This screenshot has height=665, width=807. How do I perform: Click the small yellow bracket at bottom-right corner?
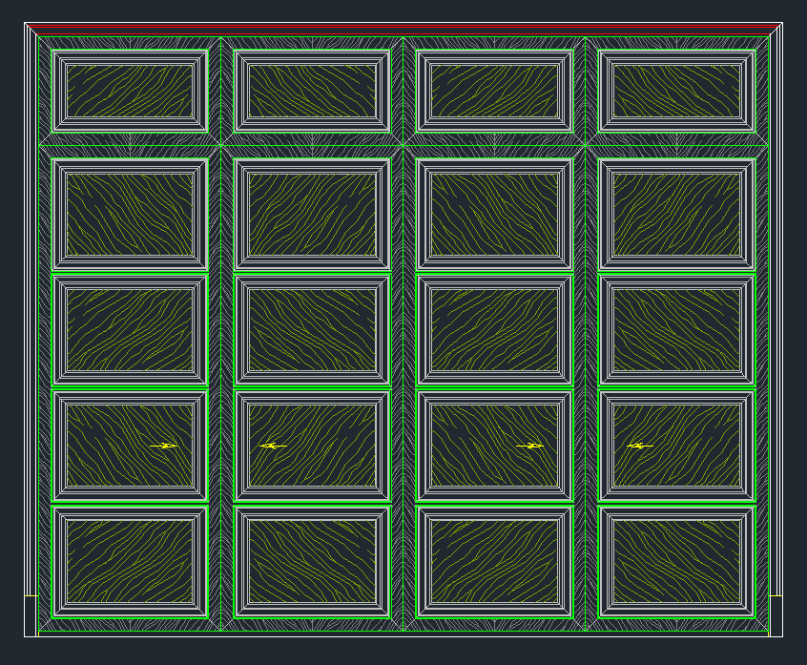[x=776, y=596]
